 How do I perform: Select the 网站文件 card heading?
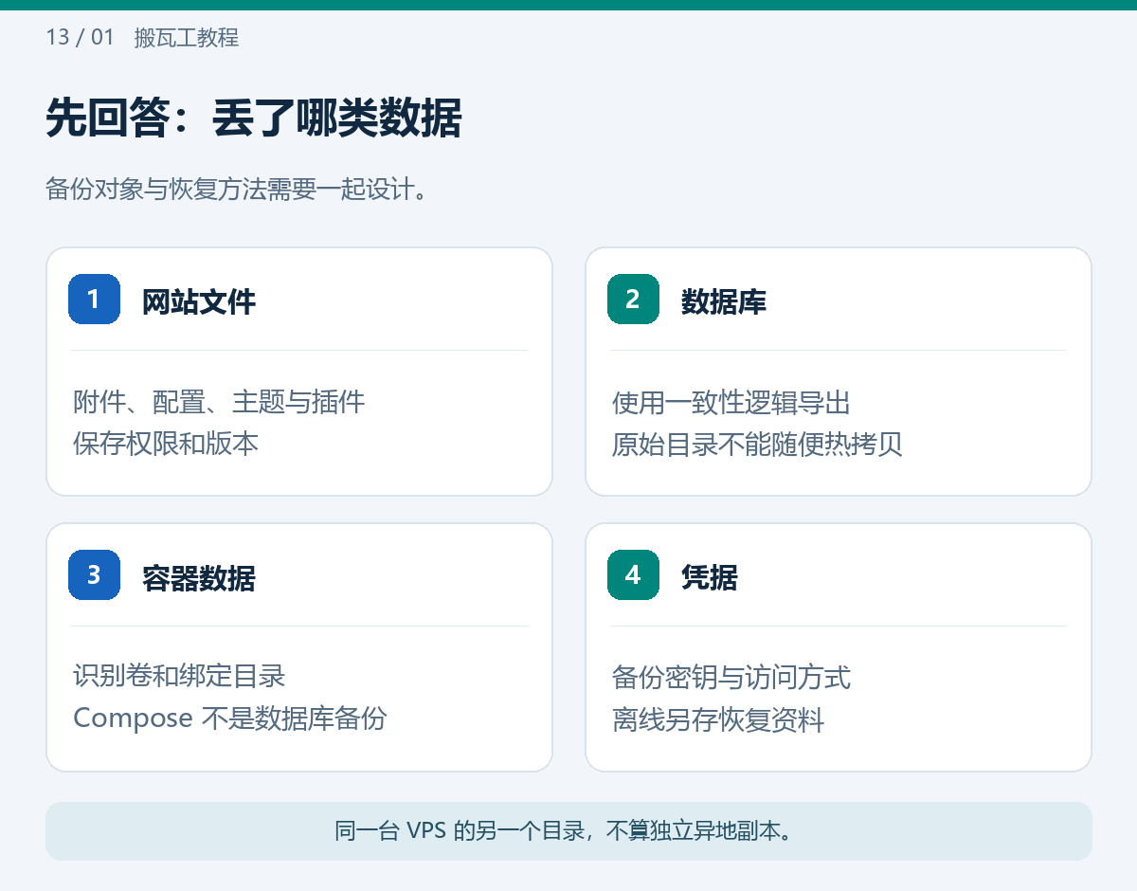199,302
